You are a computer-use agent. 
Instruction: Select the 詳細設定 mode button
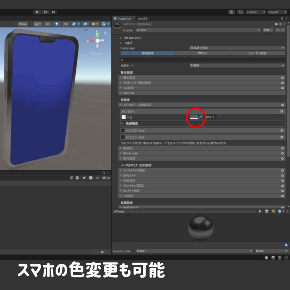(x=147, y=53)
